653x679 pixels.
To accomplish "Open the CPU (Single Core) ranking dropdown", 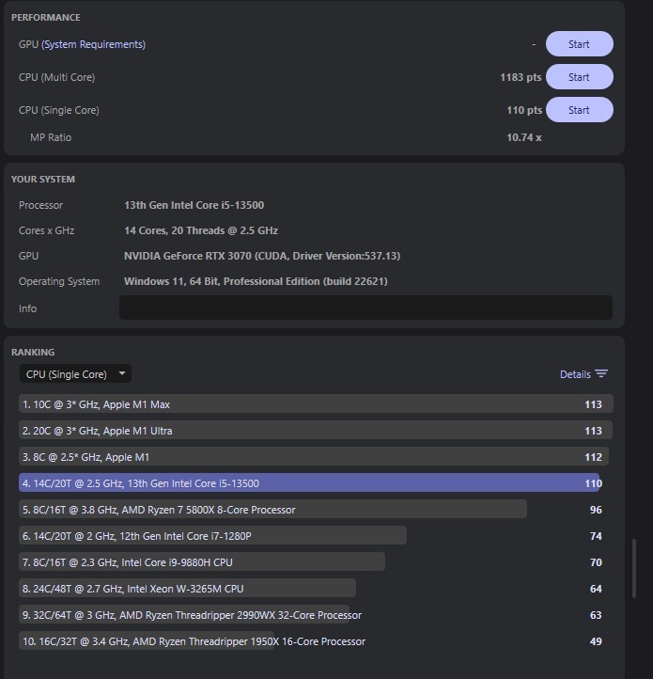I will tap(75, 374).
